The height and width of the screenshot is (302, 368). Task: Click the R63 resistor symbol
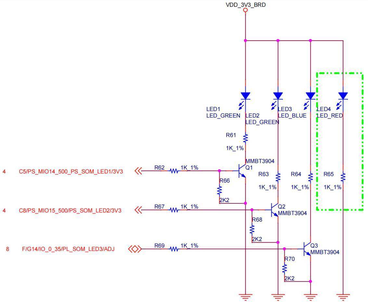(x=278, y=177)
